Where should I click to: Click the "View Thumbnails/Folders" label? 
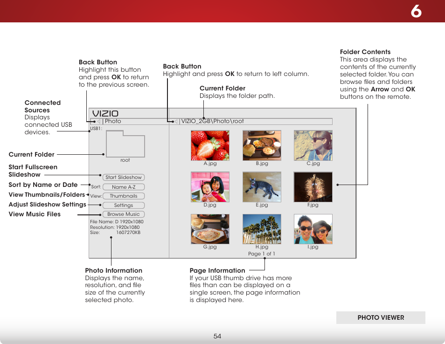click(x=47, y=194)
